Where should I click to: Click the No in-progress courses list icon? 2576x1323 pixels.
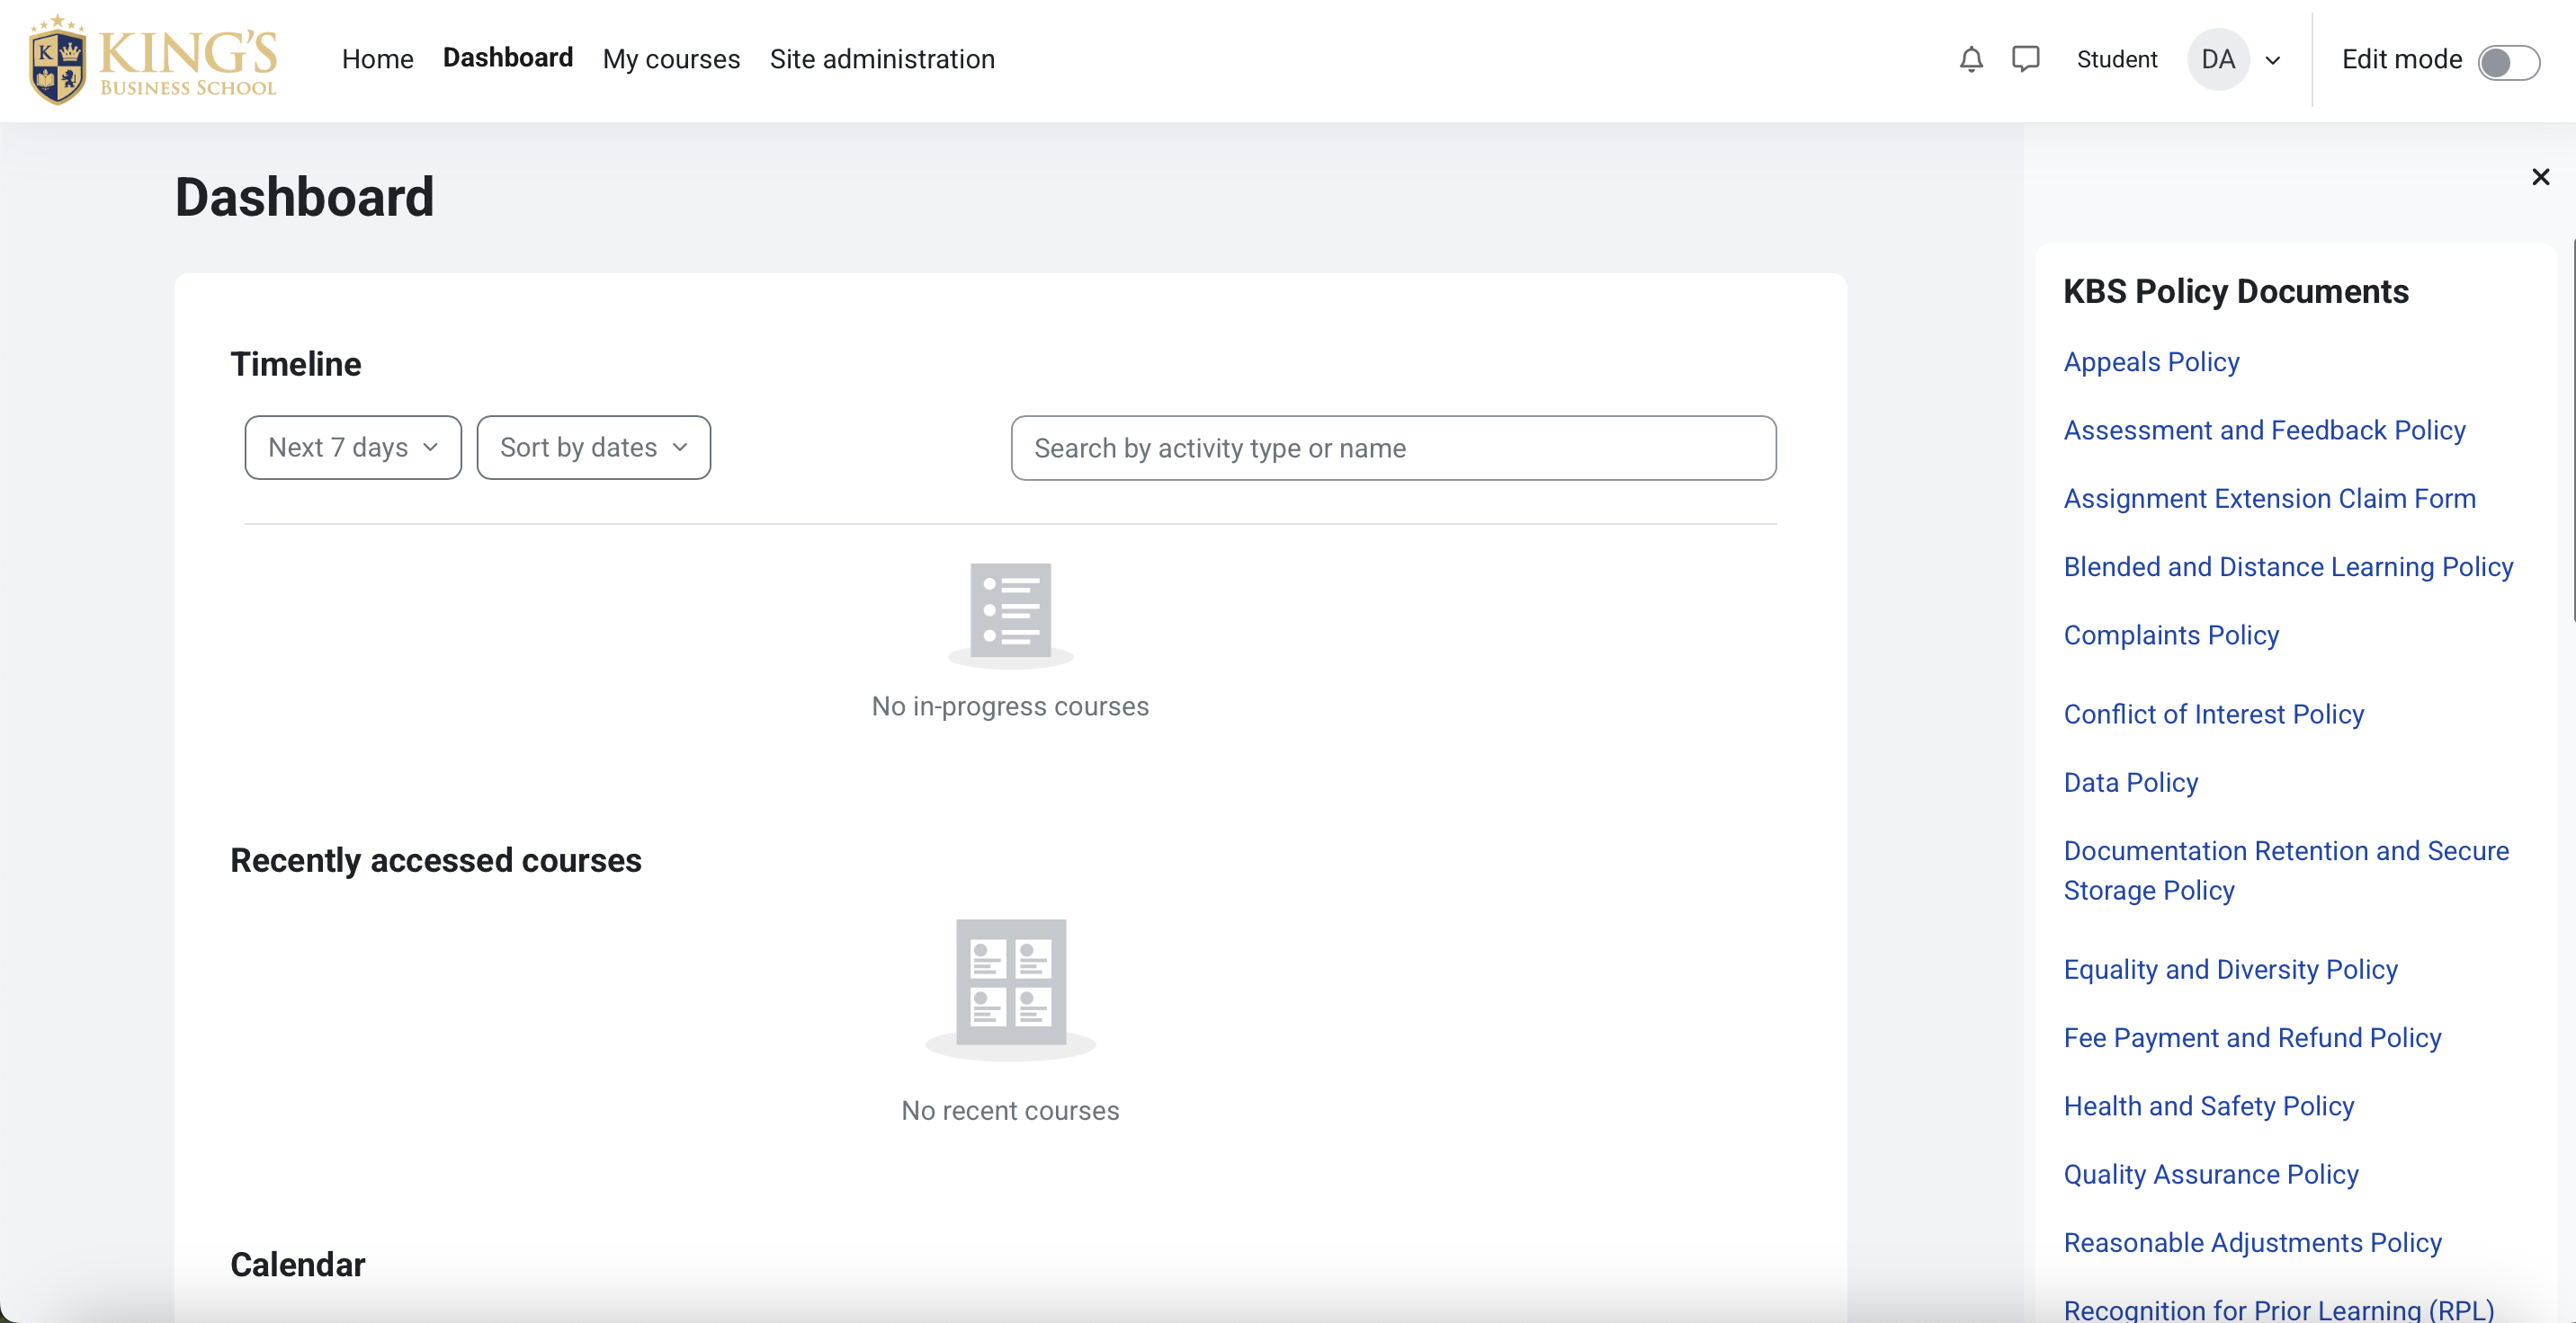pyautogui.click(x=1010, y=611)
